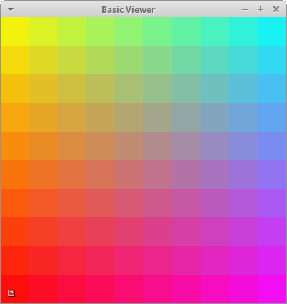Choose the golden-yellow swatch below the yellow corner
The height and width of the screenshot is (304, 287).
(x=15, y=60)
